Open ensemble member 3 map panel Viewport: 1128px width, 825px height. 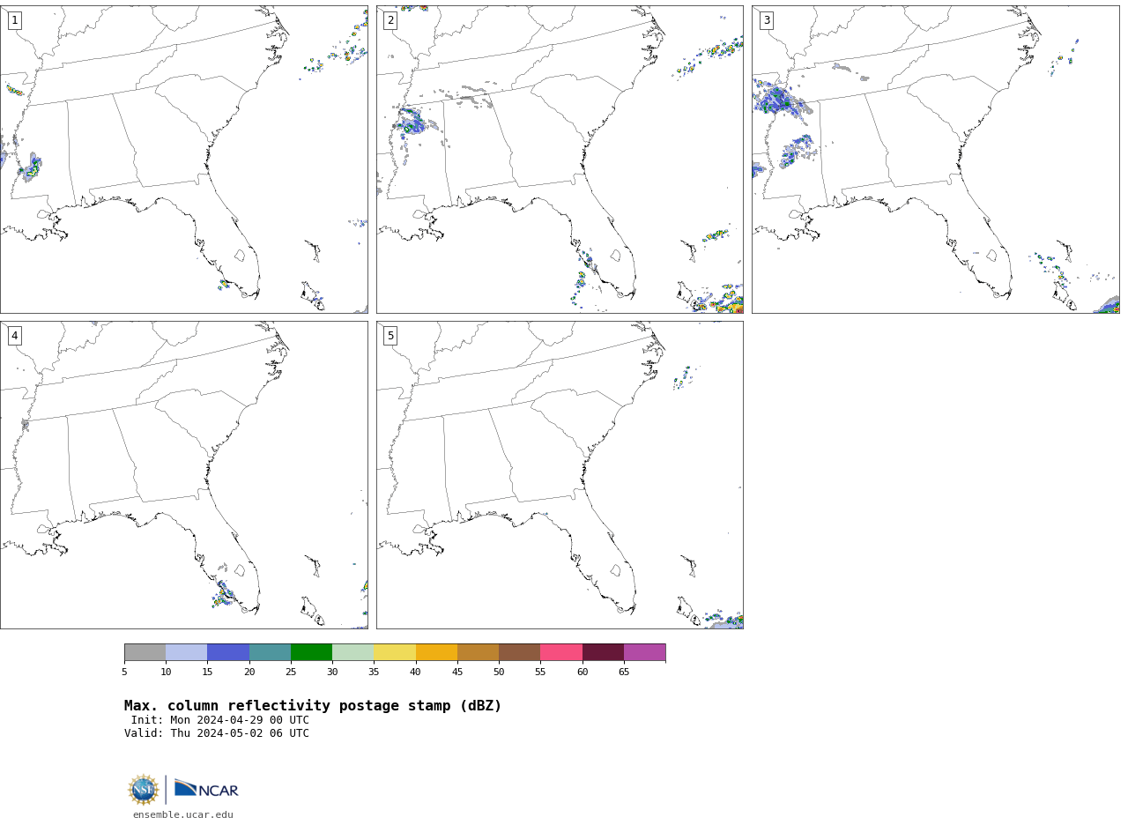pyautogui.click(x=936, y=160)
